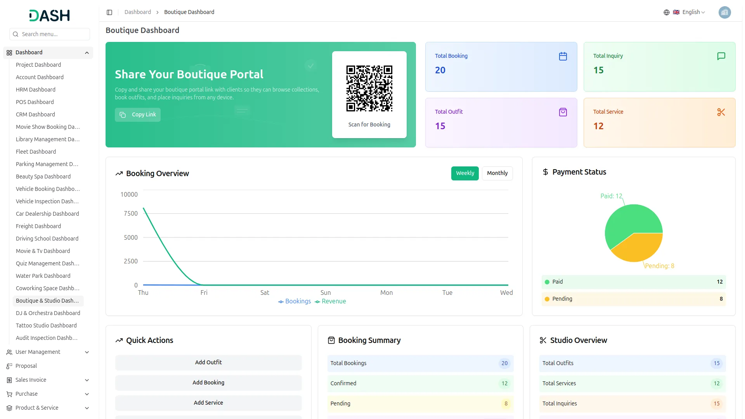Open the user avatar menu
745x419 pixels.
[x=724, y=12]
